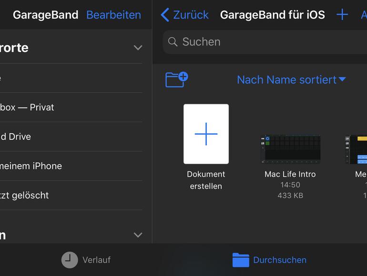367x276 pixels.
Task: Tap the Durchsuchen folder icon
Action: (241, 260)
